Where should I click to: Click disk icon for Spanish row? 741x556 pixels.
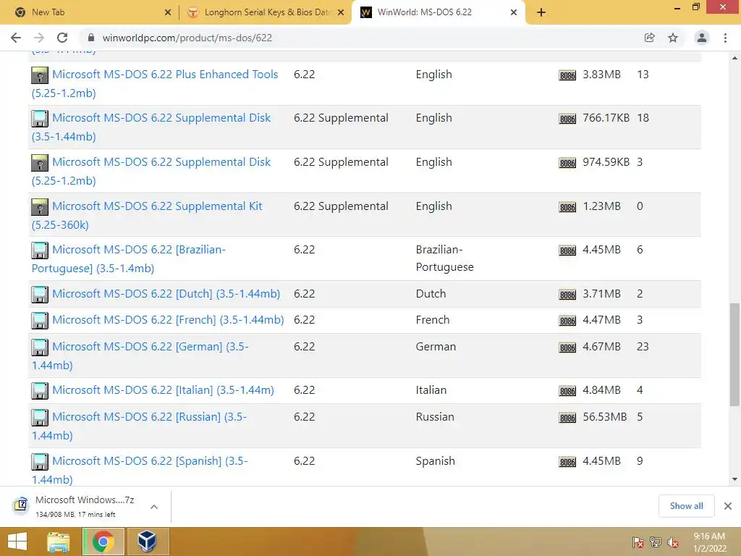coord(40,461)
